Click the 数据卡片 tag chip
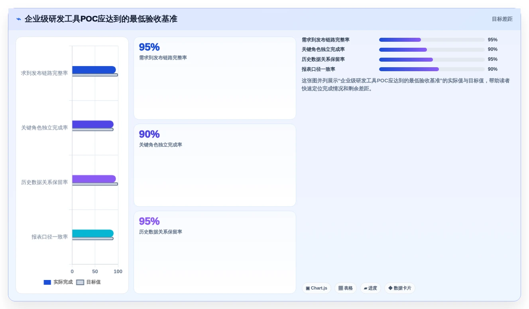Screen dimensions: 529x309 (400, 288)
